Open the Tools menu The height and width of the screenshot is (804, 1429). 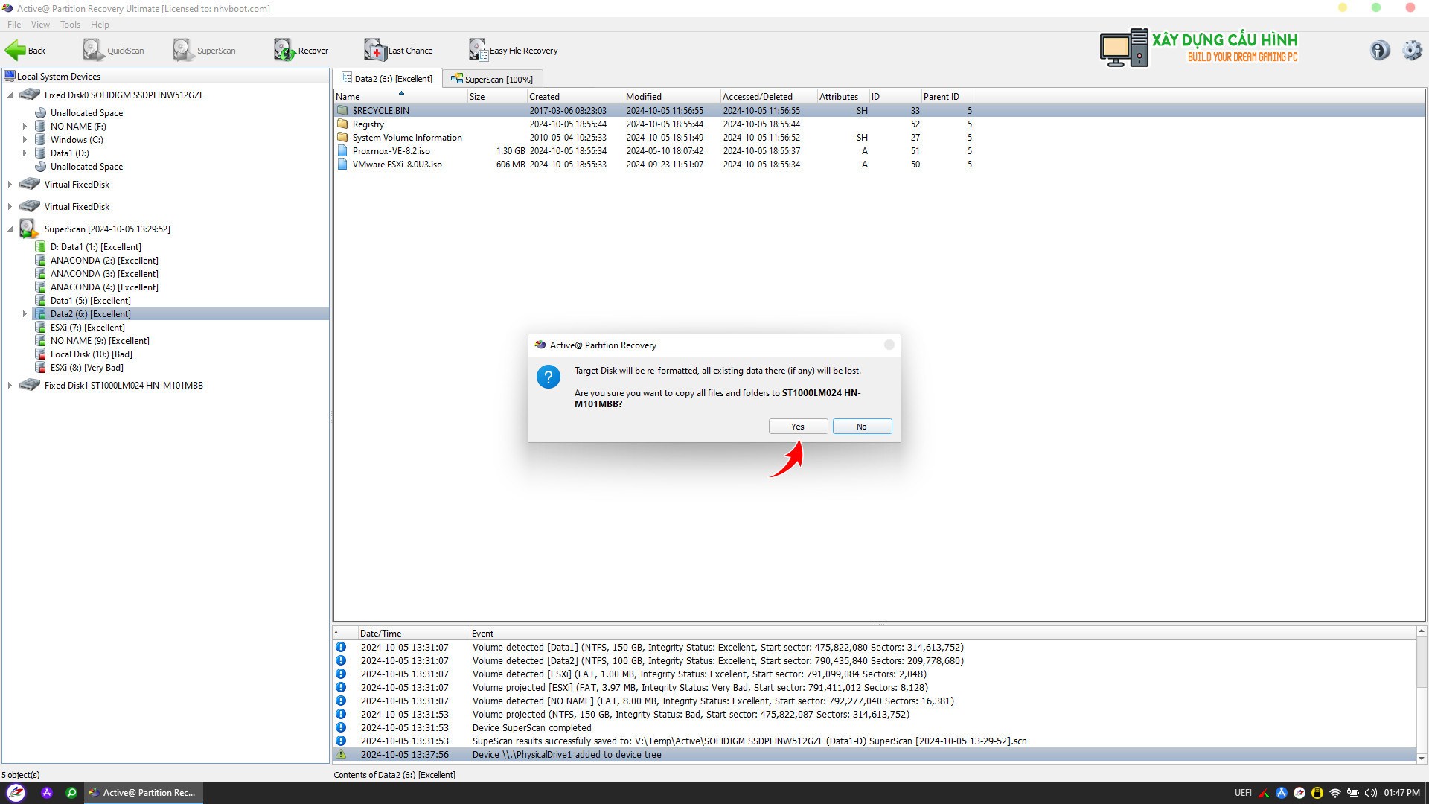pyautogui.click(x=71, y=25)
